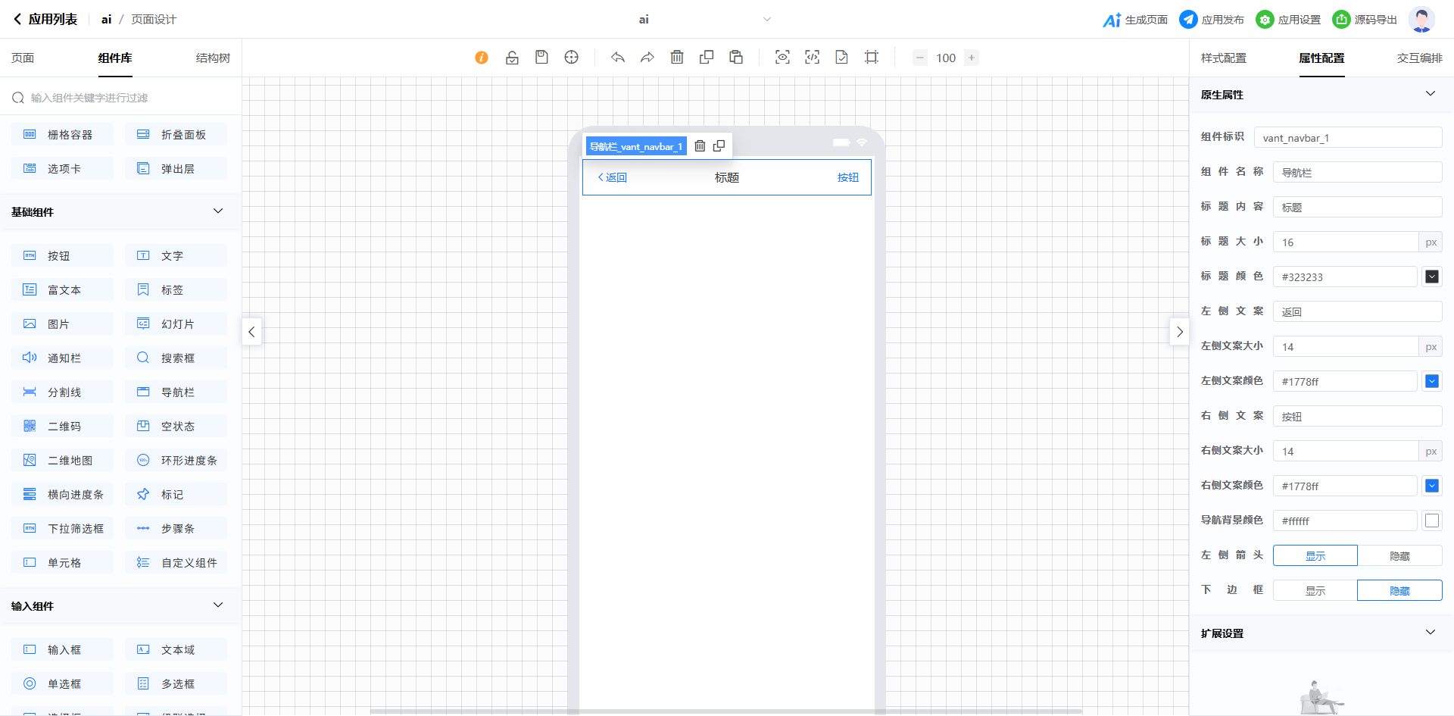Open the 样式配置 tab
The image size is (1454, 716).
pos(1224,58)
